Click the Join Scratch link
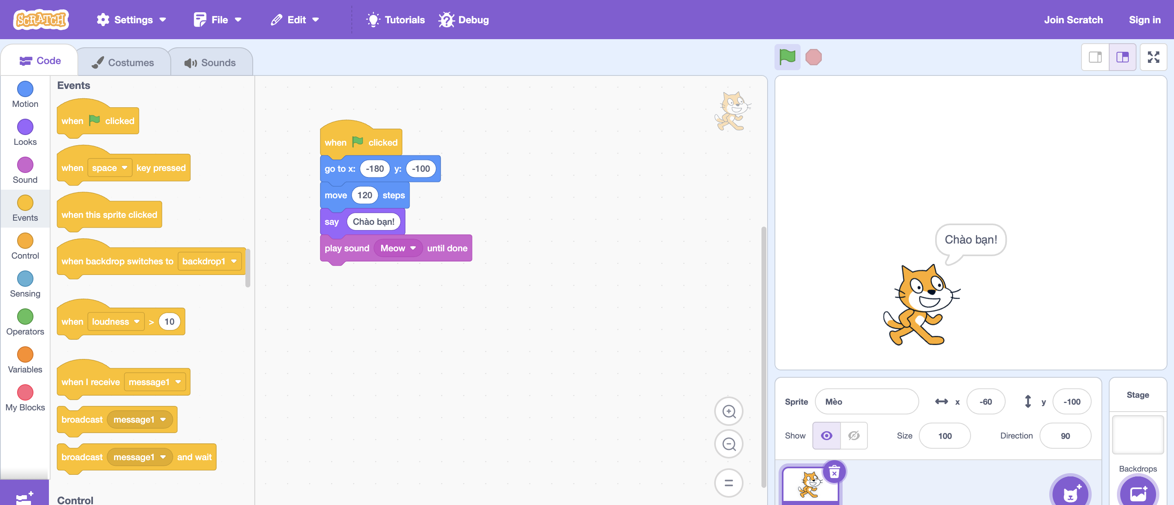 click(1073, 20)
